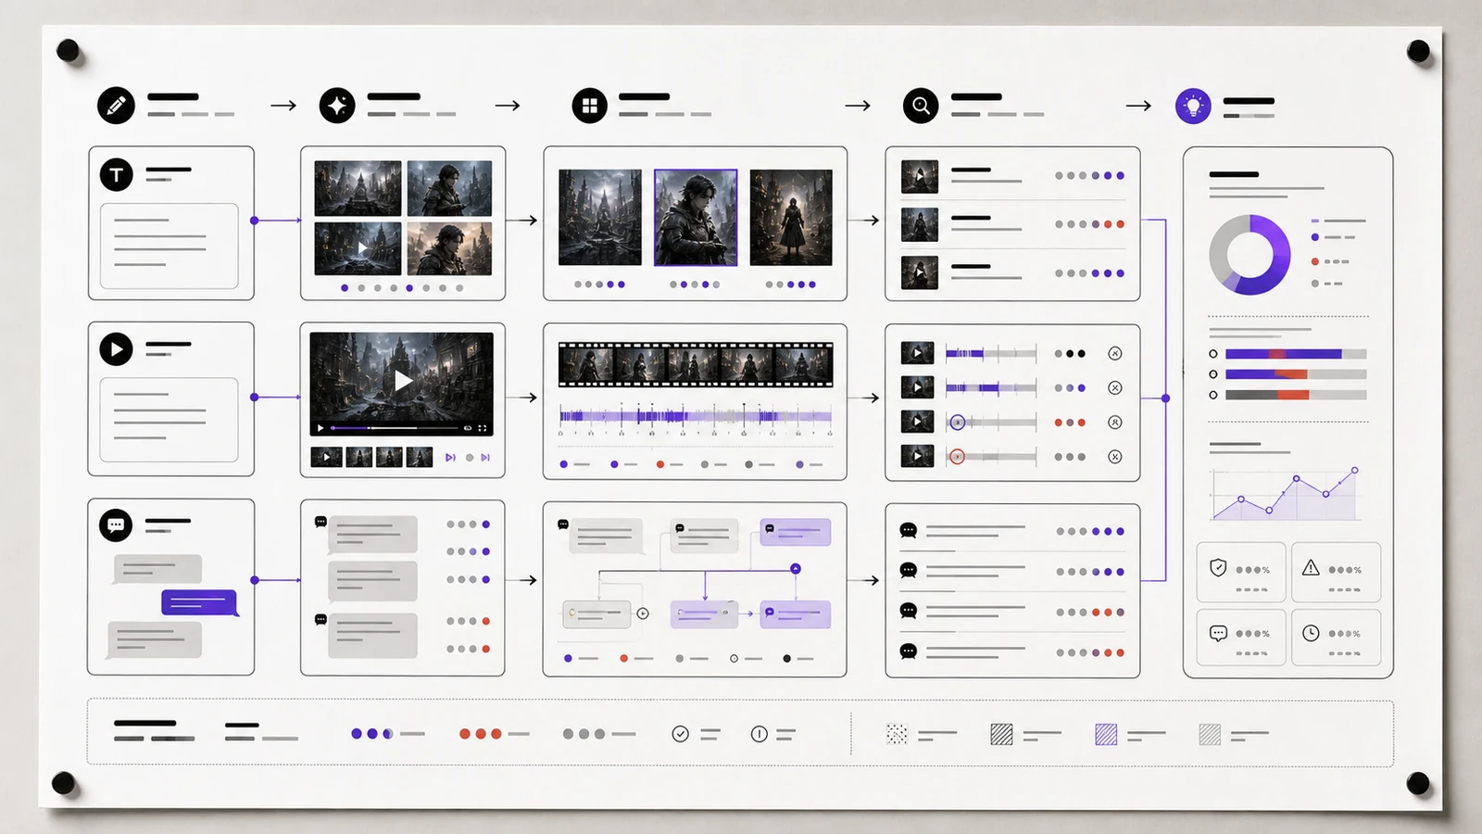This screenshot has width=1482, height=834.
Task: Click the sparkle generate stage icon
Action: point(337,106)
